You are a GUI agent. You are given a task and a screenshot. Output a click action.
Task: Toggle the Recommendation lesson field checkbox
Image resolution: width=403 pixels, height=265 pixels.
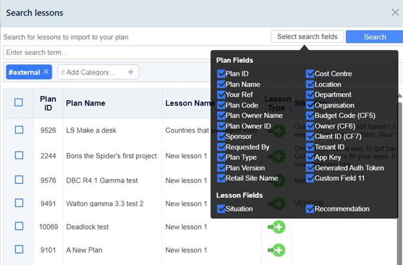coord(310,209)
